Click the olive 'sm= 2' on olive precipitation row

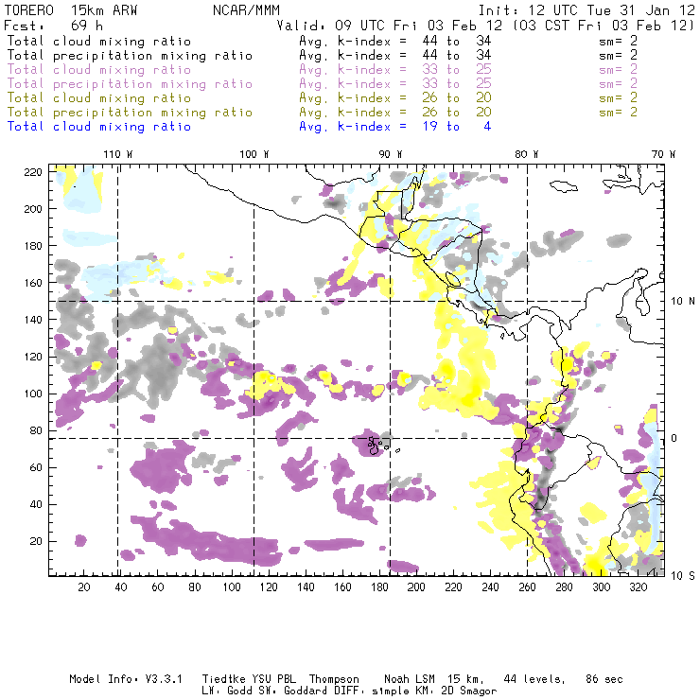(618, 113)
